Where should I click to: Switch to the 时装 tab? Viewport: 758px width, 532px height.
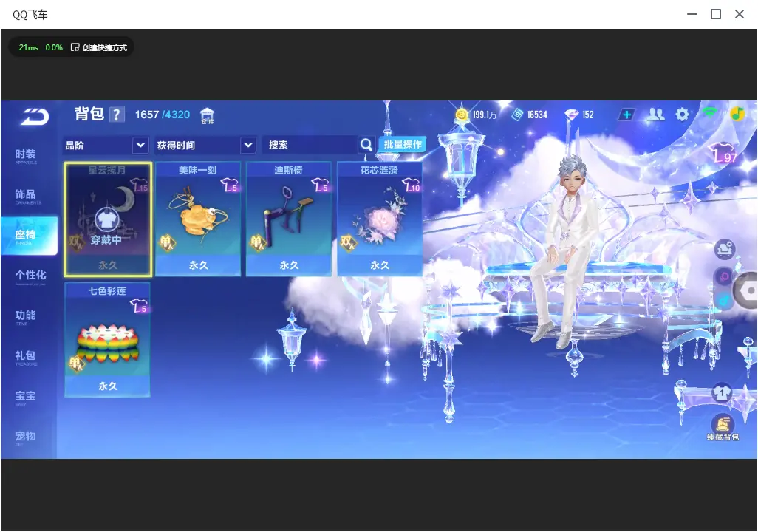[27, 156]
